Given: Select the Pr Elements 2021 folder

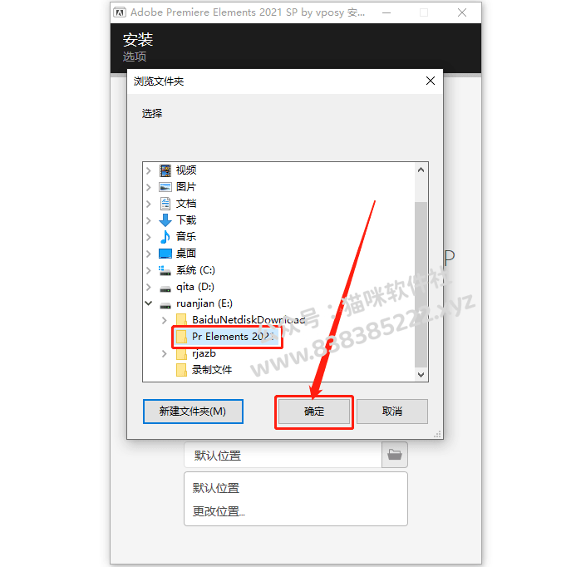Looking at the screenshot, I should pos(227,337).
